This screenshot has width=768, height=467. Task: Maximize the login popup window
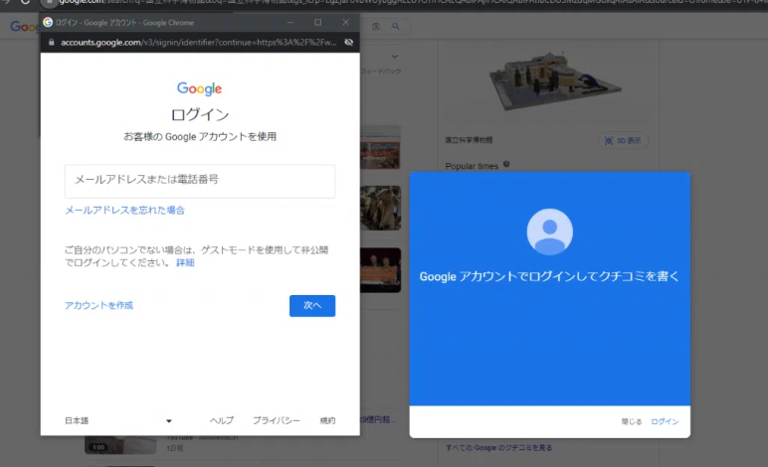pyautogui.click(x=317, y=22)
